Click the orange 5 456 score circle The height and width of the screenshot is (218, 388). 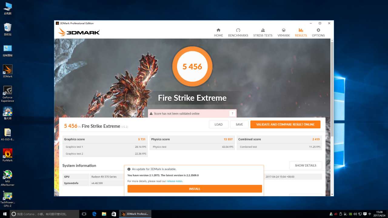(192, 67)
